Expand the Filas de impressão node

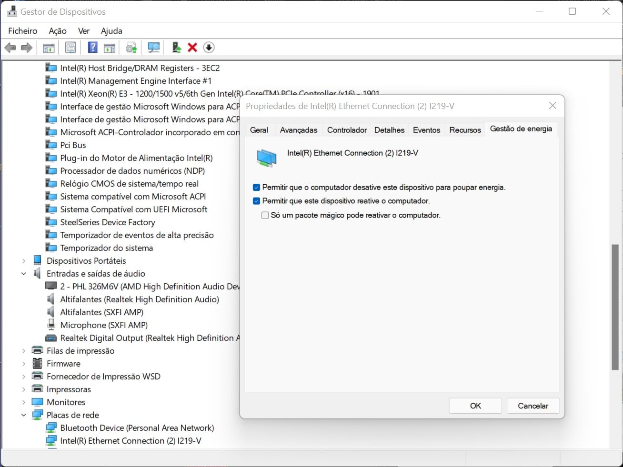point(23,351)
